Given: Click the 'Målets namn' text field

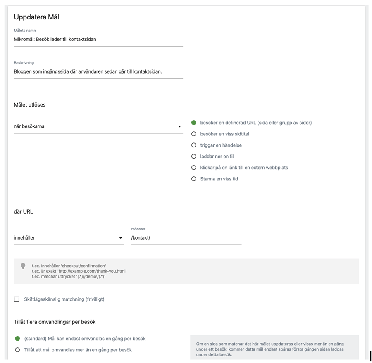Looking at the screenshot, I should pyautogui.click(x=98, y=39).
